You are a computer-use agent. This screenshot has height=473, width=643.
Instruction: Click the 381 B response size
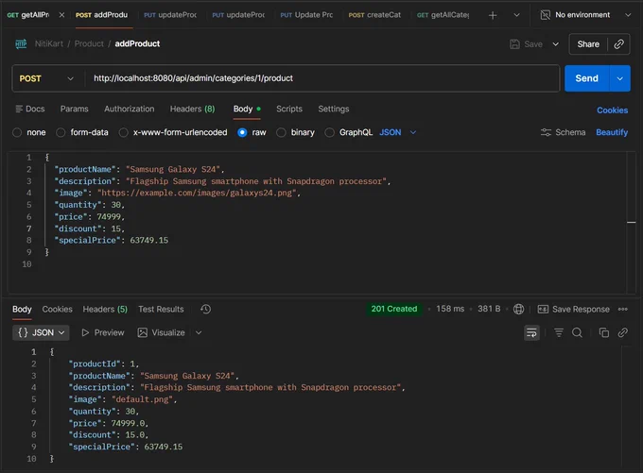[x=489, y=309]
